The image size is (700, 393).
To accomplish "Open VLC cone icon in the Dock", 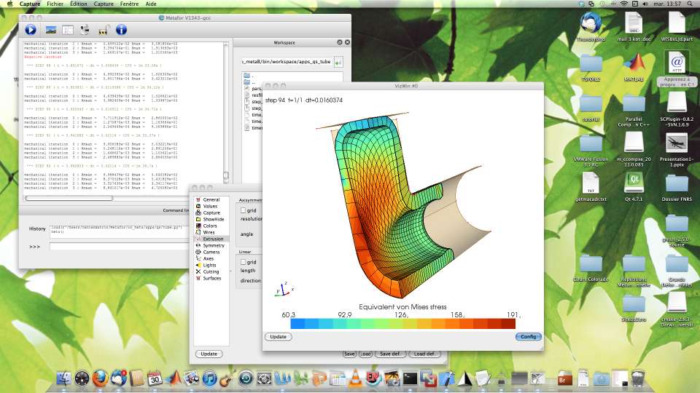I will (x=355, y=378).
